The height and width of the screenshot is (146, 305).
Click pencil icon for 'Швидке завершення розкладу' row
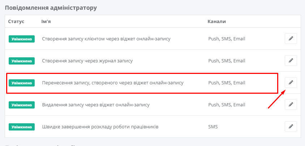tap(291, 127)
